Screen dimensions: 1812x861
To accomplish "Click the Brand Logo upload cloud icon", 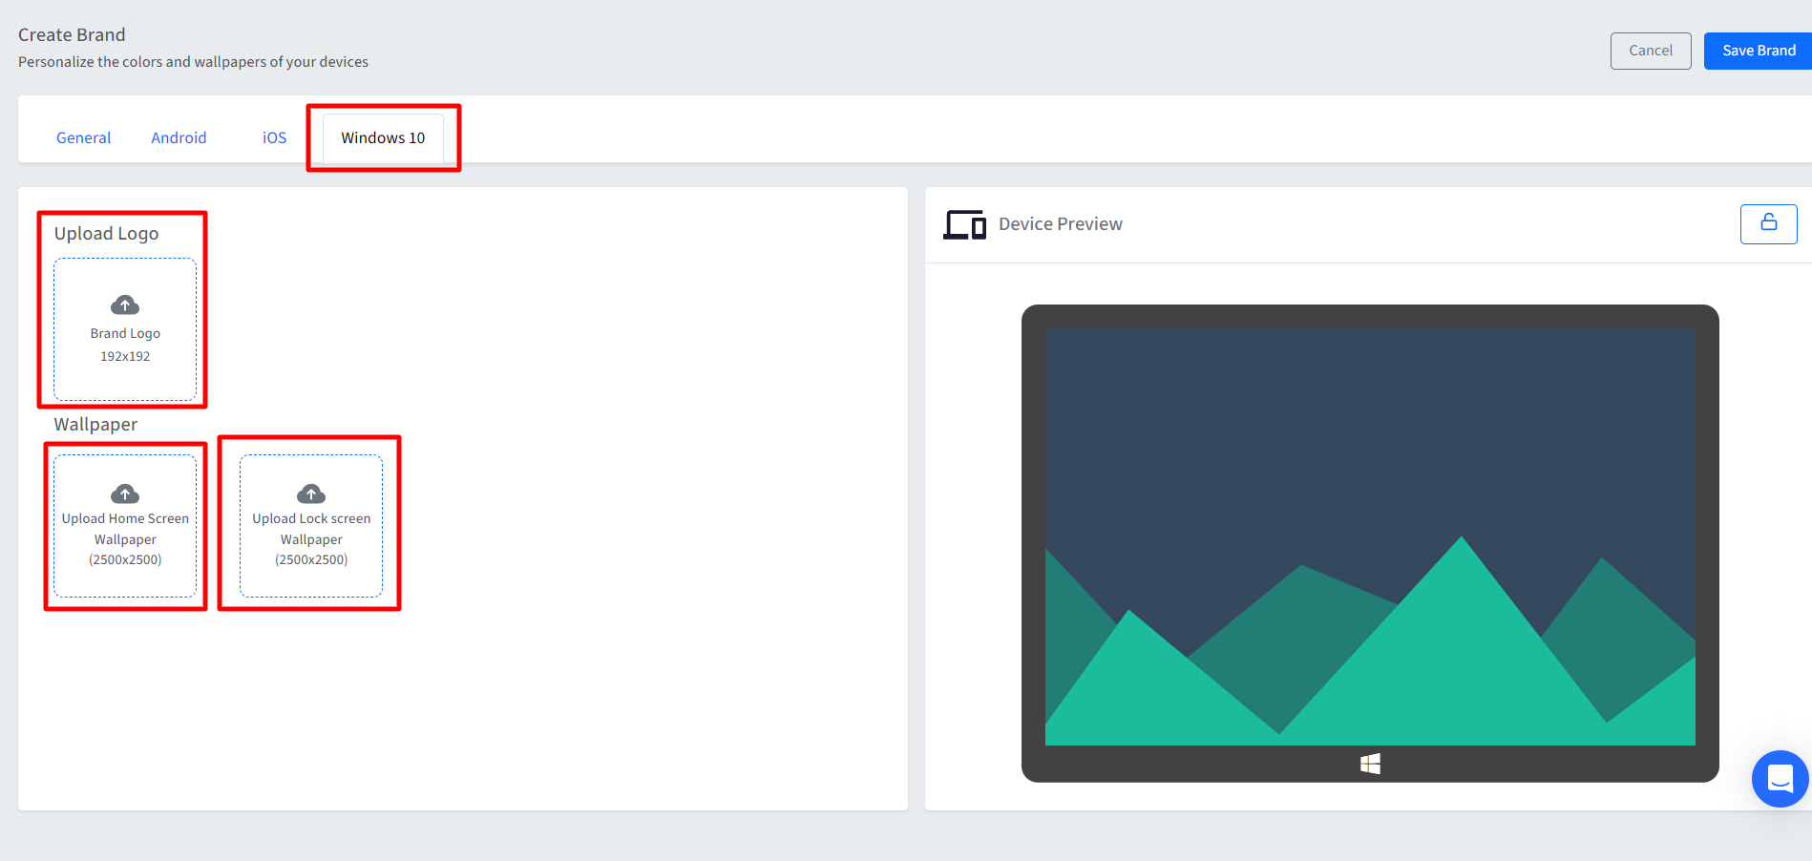I will (x=125, y=305).
